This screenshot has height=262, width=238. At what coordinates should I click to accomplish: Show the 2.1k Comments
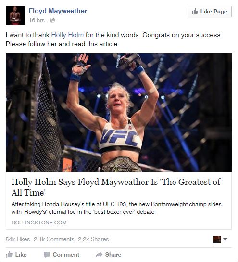click(x=54, y=239)
